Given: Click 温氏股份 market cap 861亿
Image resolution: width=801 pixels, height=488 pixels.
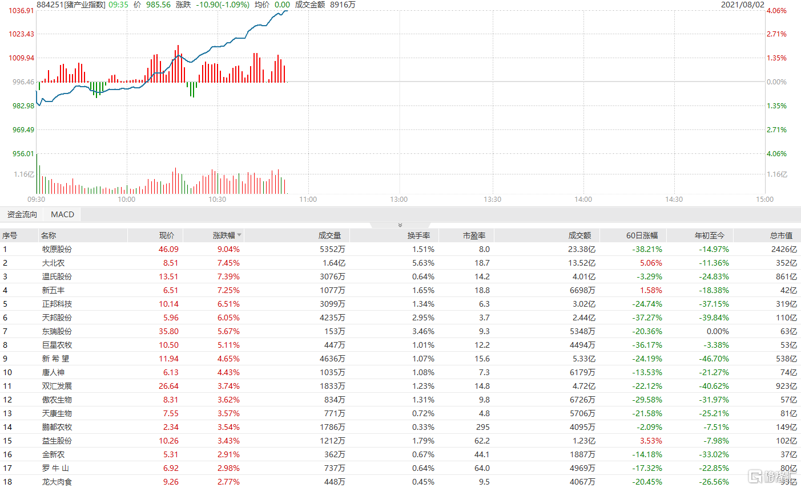Looking at the screenshot, I should (x=786, y=276).
